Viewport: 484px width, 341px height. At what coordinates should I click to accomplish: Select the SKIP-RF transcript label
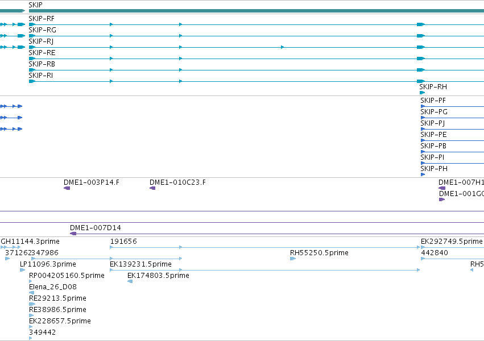point(42,19)
